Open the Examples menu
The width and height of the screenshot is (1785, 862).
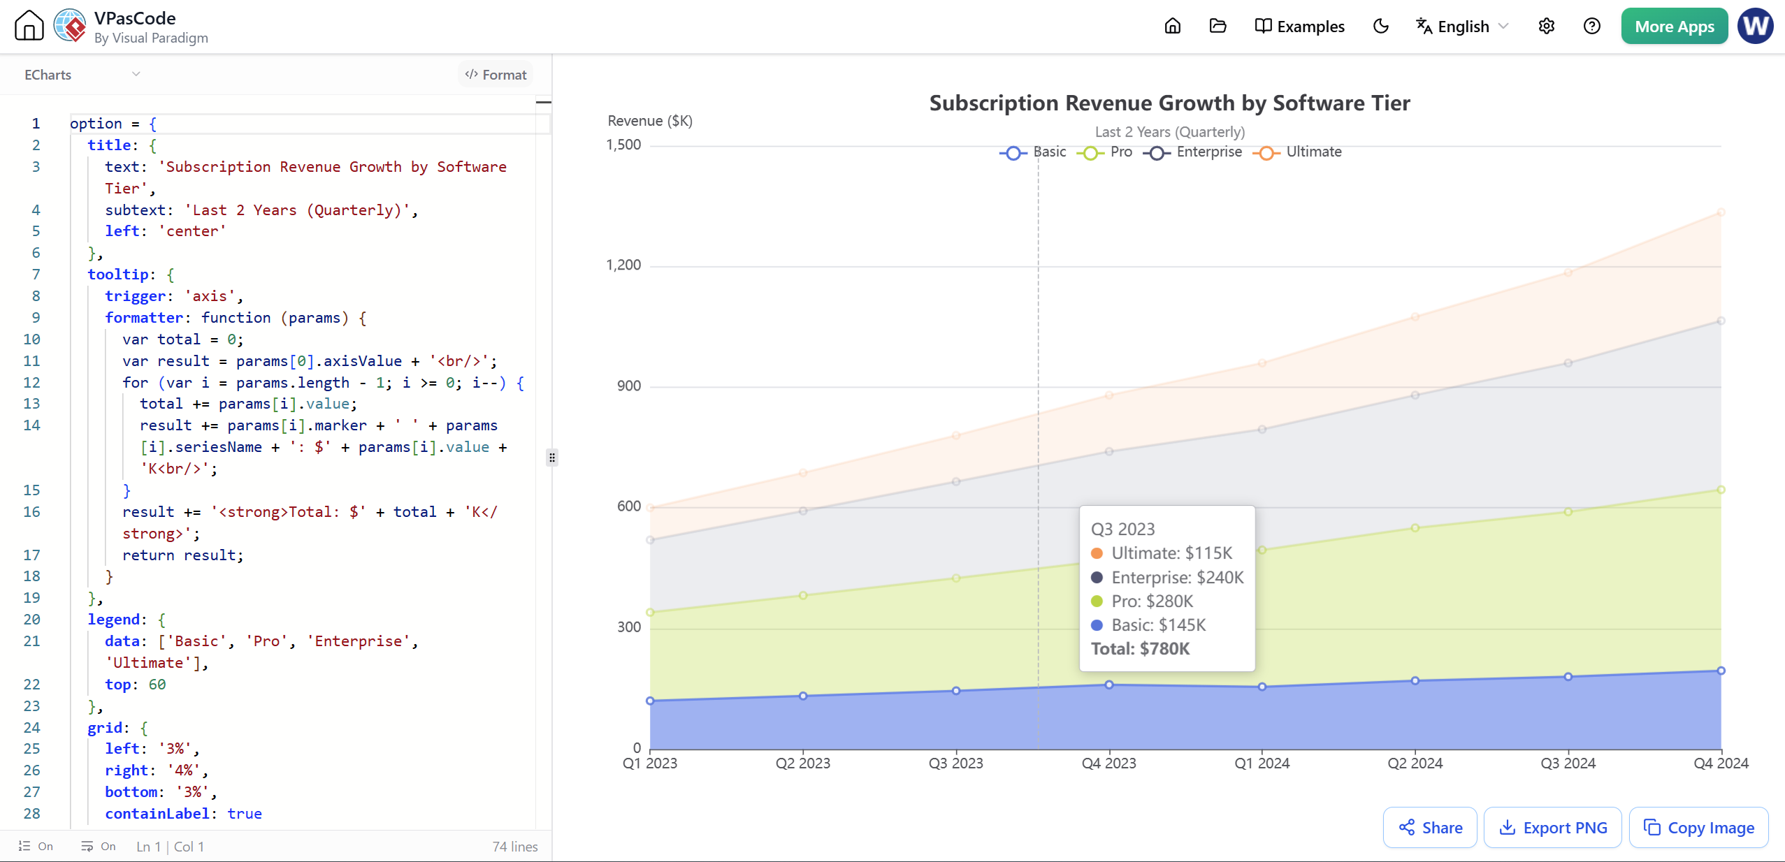pos(1299,27)
